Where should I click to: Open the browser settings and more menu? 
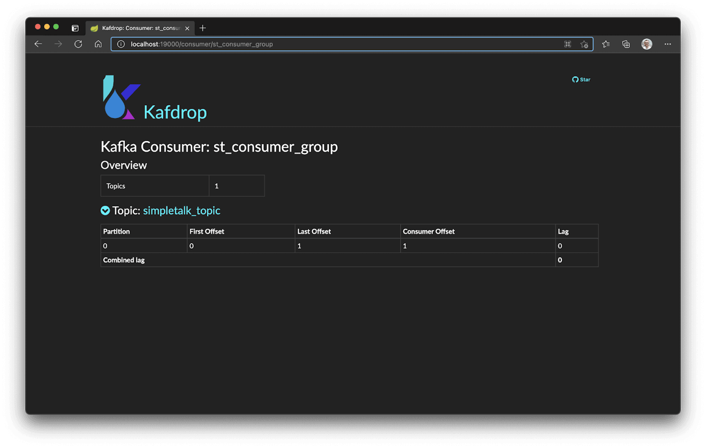pyautogui.click(x=668, y=44)
